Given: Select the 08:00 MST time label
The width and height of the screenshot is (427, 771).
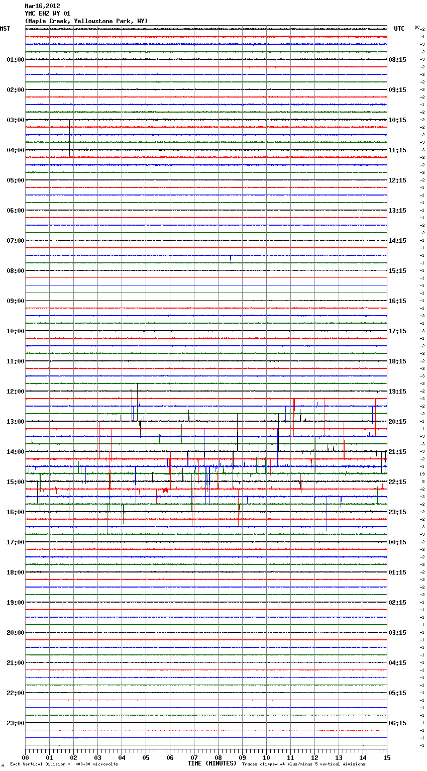Looking at the screenshot, I should tap(15, 271).
